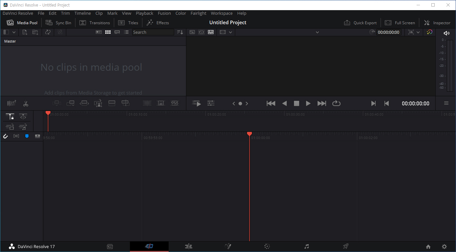Switch to the Fairlight page tab
This screenshot has width=456, height=252.
[307, 246]
